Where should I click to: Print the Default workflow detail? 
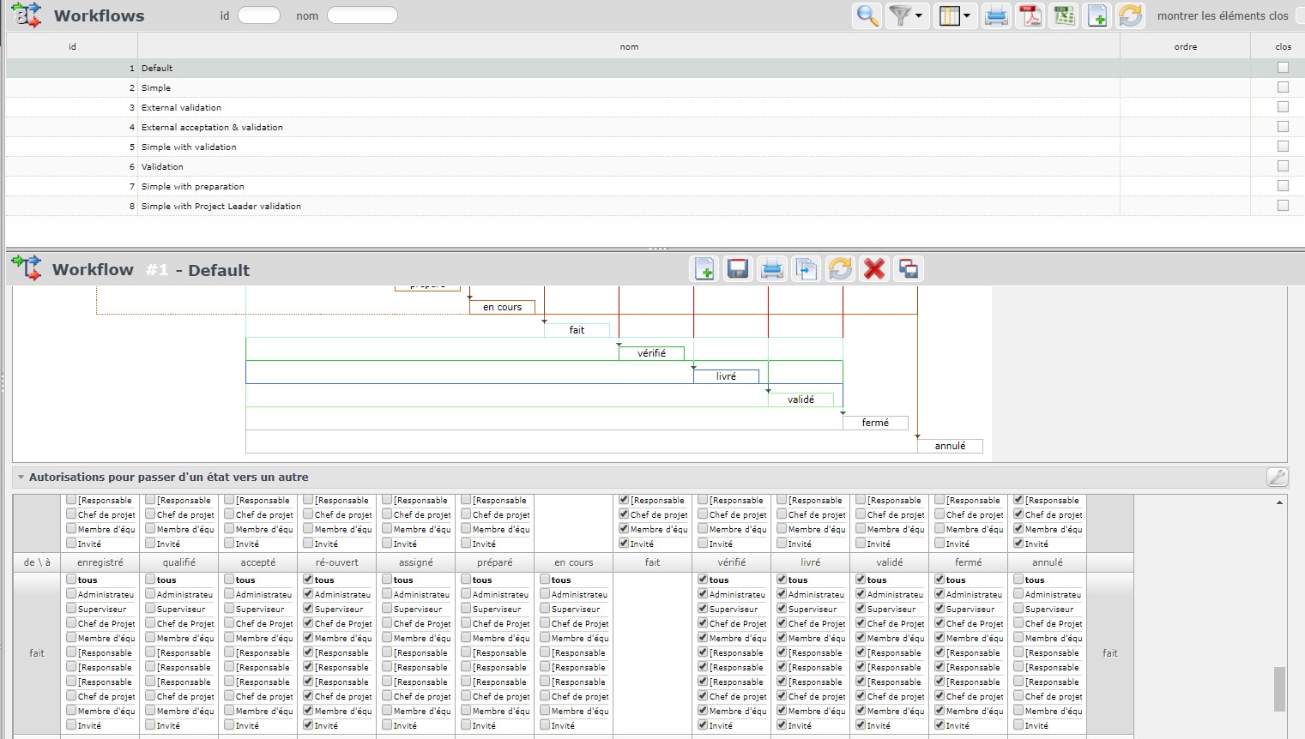pos(771,269)
